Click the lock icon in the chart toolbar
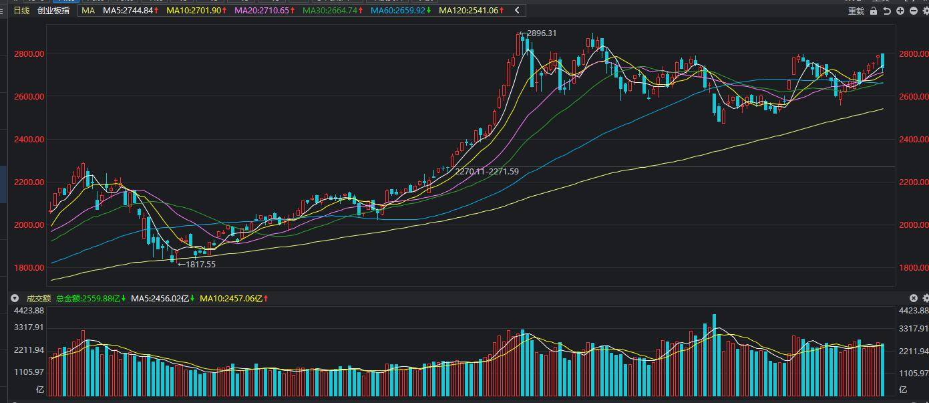Screen dimensions: 929x403 (x=874, y=11)
